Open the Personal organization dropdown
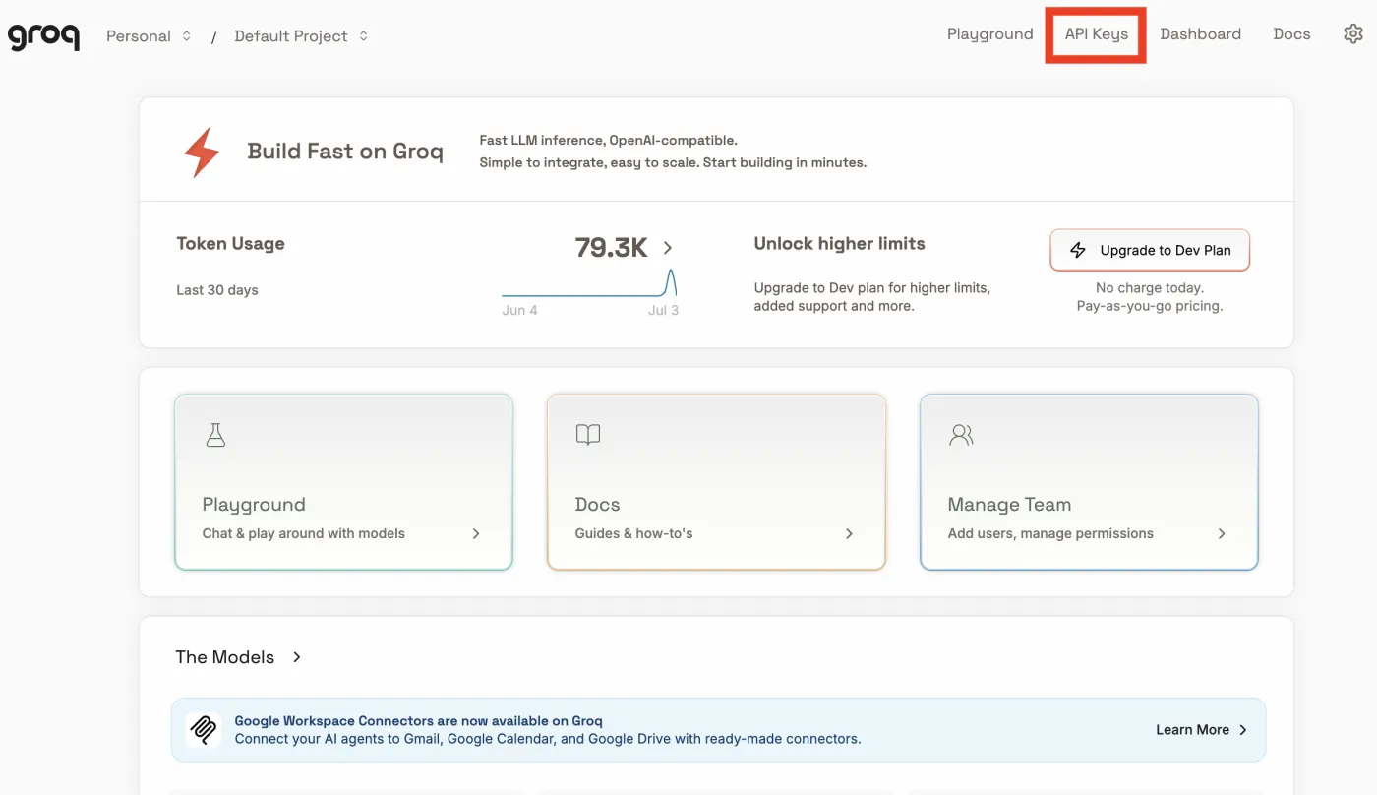Image resolution: width=1377 pixels, height=795 pixels. coord(149,36)
